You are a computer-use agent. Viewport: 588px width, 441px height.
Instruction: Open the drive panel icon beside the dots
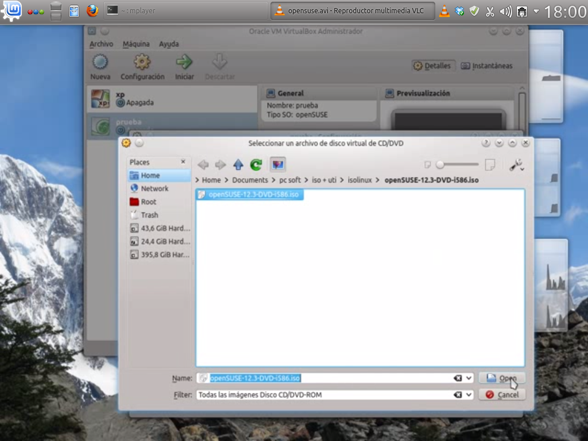pyautogui.click(x=56, y=11)
